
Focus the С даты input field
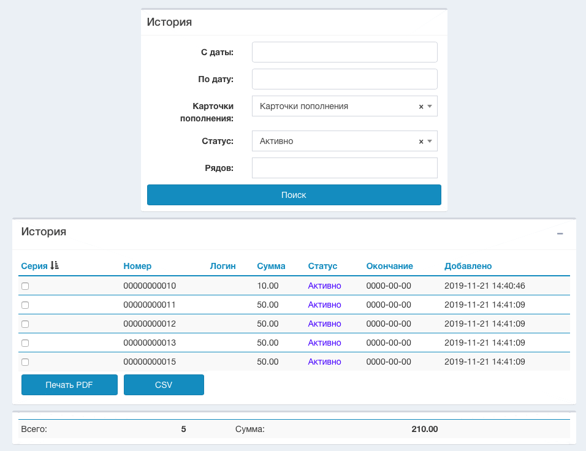click(344, 53)
